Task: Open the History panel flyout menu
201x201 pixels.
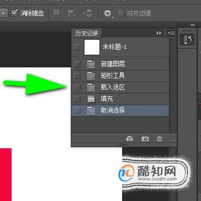Action: [x=171, y=32]
